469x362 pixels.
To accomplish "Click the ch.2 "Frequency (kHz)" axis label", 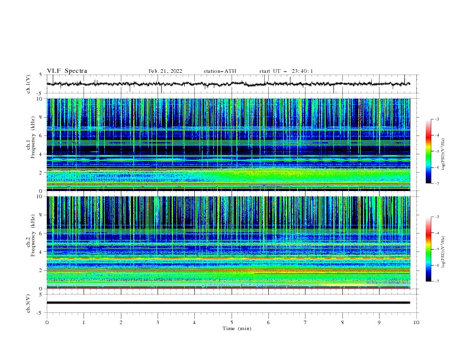I will click(x=33, y=235).
